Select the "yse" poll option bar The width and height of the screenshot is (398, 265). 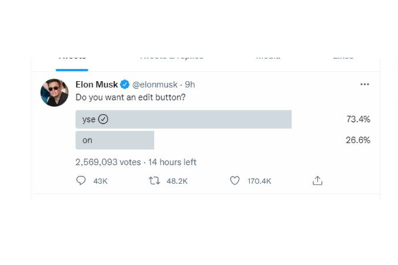[184, 120]
